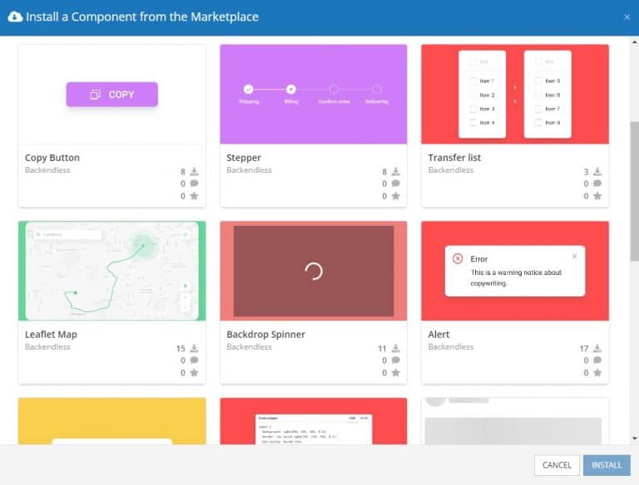
Task: Toggle the Item 3 checkbox in Transfer list
Action: click(x=473, y=109)
